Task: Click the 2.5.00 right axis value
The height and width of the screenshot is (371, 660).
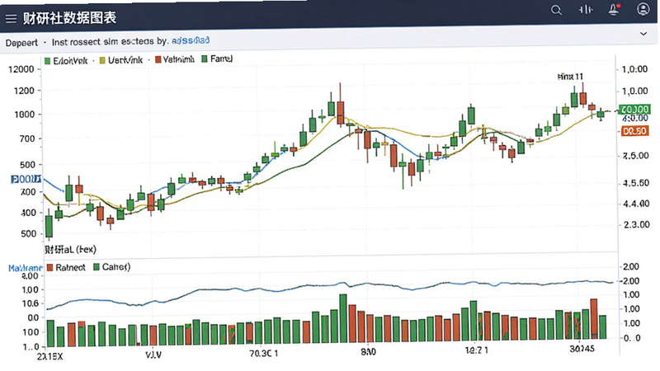Action: pyautogui.click(x=635, y=156)
